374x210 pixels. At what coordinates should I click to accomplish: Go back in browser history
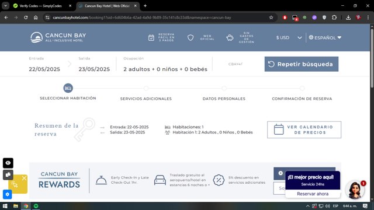tap(6, 17)
